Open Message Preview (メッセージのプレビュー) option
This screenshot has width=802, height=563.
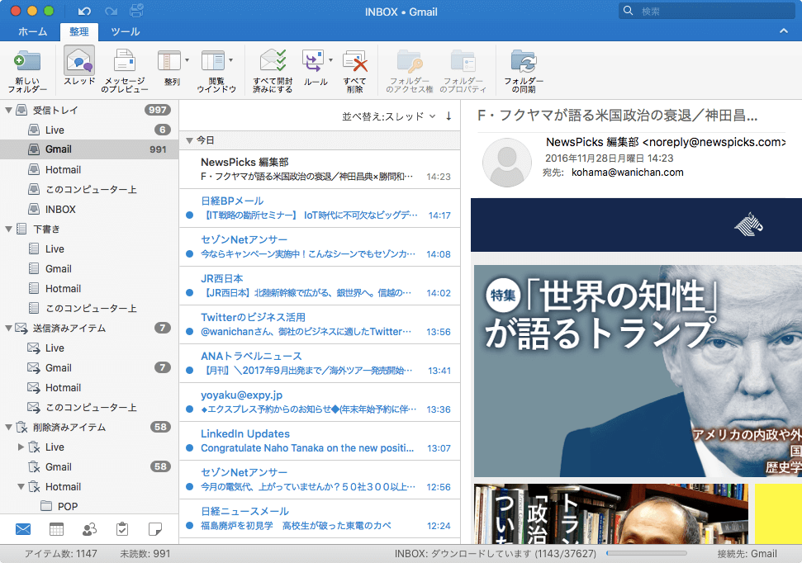click(125, 62)
